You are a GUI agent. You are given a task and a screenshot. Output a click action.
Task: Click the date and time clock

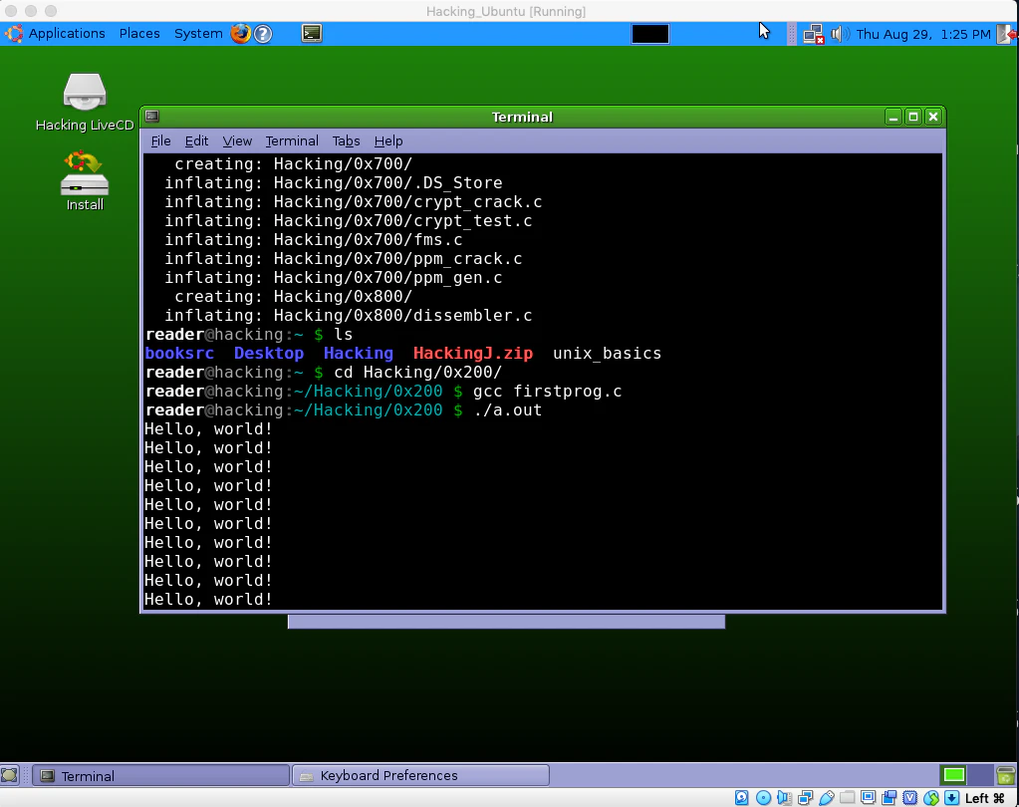[923, 34]
